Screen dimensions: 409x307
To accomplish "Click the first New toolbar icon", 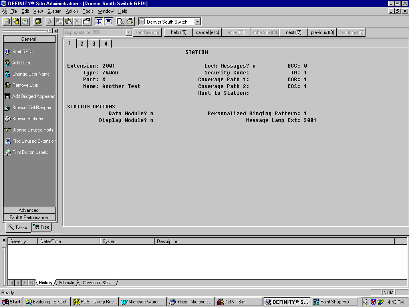I will tap(6, 22).
